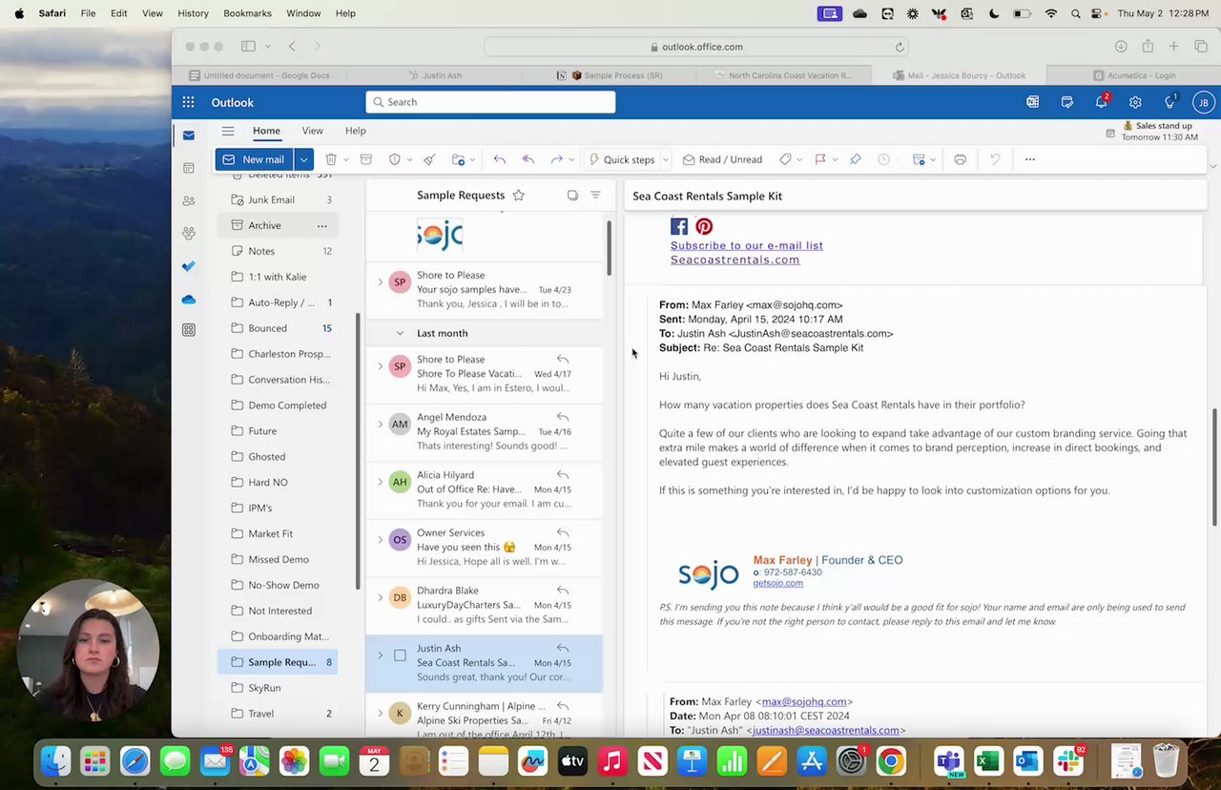Expand the Alicia Hilyard conversation thread
The width and height of the screenshot is (1221, 790).
pyautogui.click(x=380, y=482)
